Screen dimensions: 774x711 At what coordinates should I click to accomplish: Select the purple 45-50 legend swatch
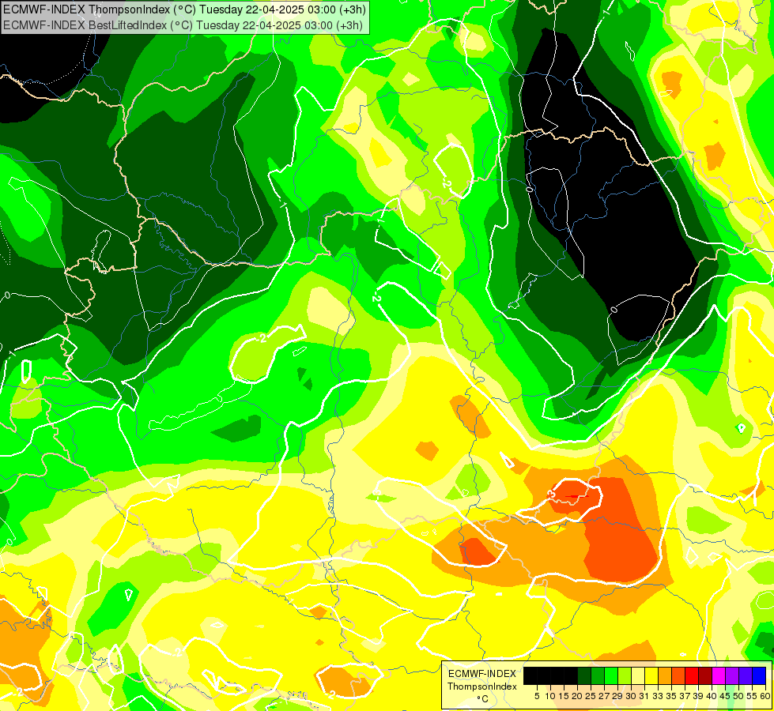(x=733, y=676)
